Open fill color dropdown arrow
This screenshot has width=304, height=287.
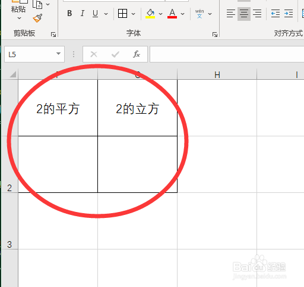click(x=161, y=14)
